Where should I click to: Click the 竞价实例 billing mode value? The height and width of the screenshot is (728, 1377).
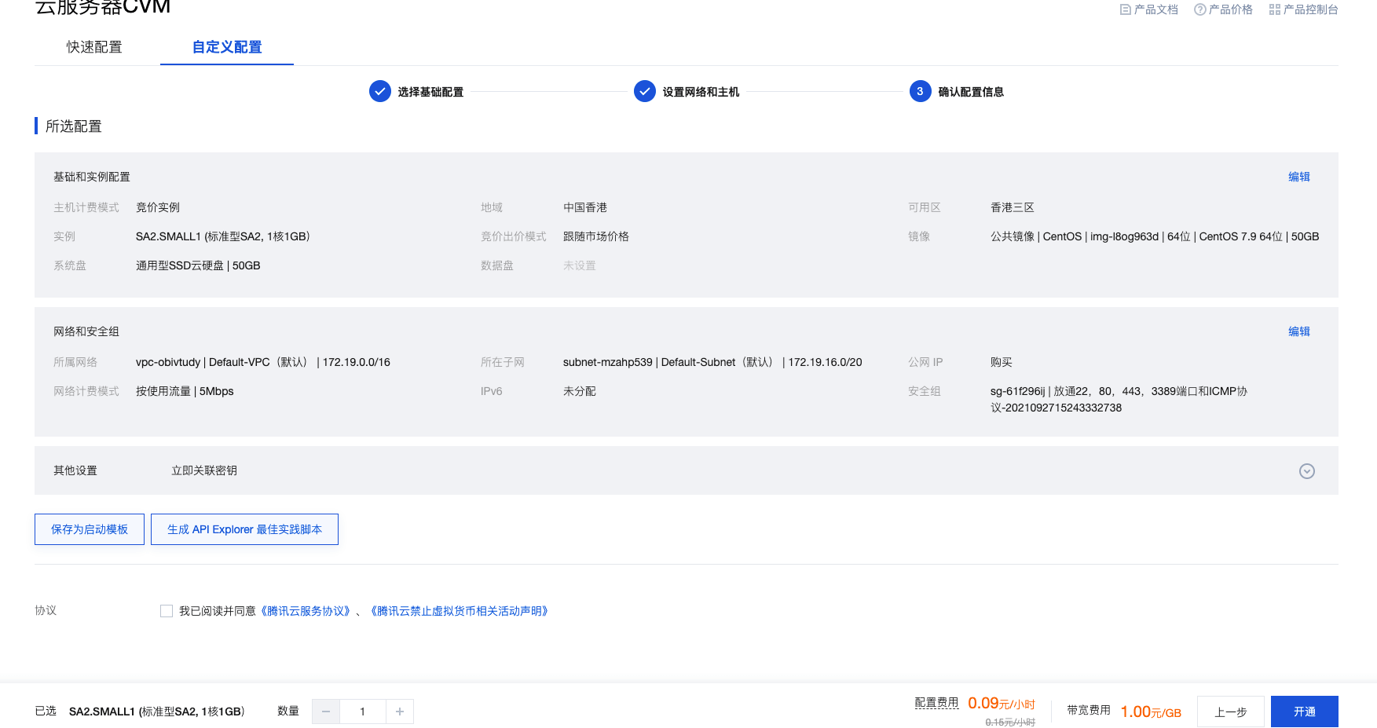(x=158, y=207)
